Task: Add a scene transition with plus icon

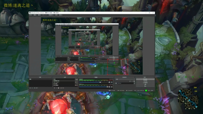Action: 130,81
